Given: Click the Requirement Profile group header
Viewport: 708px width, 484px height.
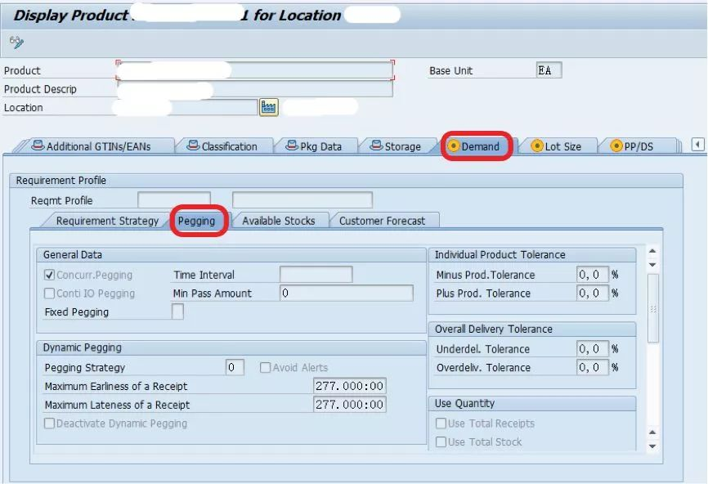Looking at the screenshot, I should [x=346, y=181].
